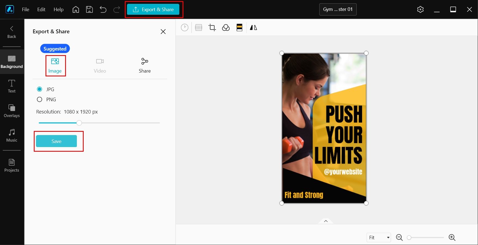The height and width of the screenshot is (245, 478).
Task: Switch to the Video export tab
Action: (x=100, y=66)
